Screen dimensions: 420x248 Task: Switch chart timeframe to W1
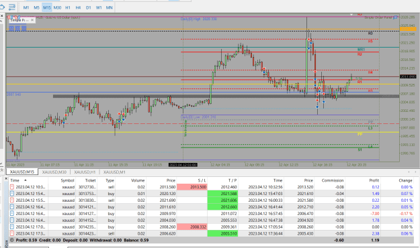click(x=99, y=7)
